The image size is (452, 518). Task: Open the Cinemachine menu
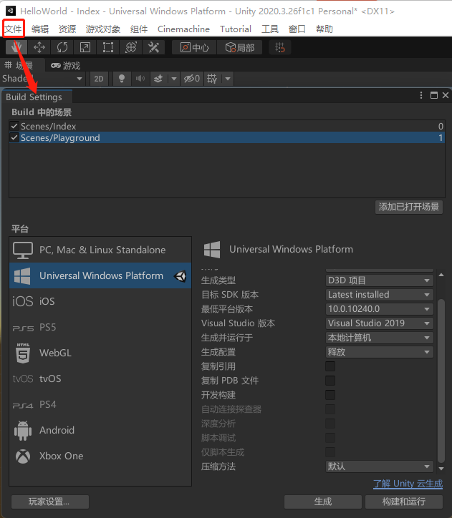183,29
